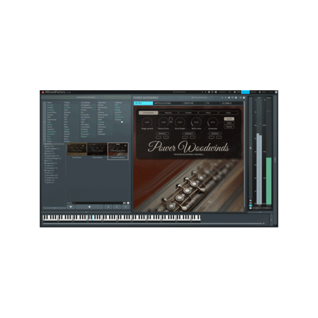Click the Wind noise knob
318x318 pixels.
pyautogui.click(x=196, y=122)
